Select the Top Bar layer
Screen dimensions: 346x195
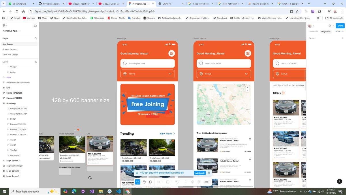[x=14, y=150]
